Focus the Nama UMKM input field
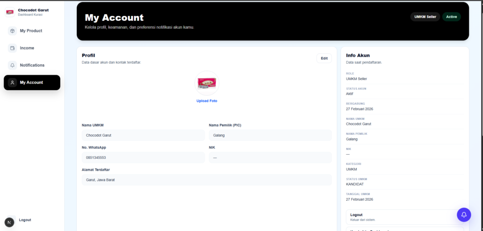The height and width of the screenshot is (231, 483). click(x=143, y=135)
